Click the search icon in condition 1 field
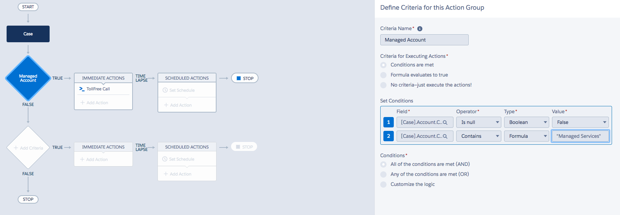 pos(445,122)
